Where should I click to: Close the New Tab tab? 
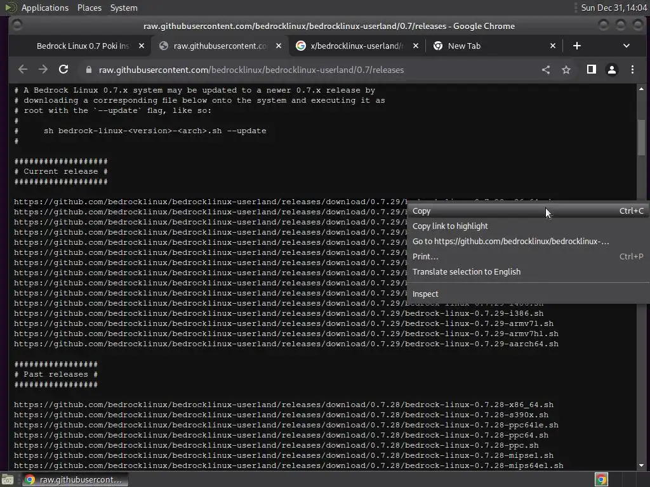553,46
